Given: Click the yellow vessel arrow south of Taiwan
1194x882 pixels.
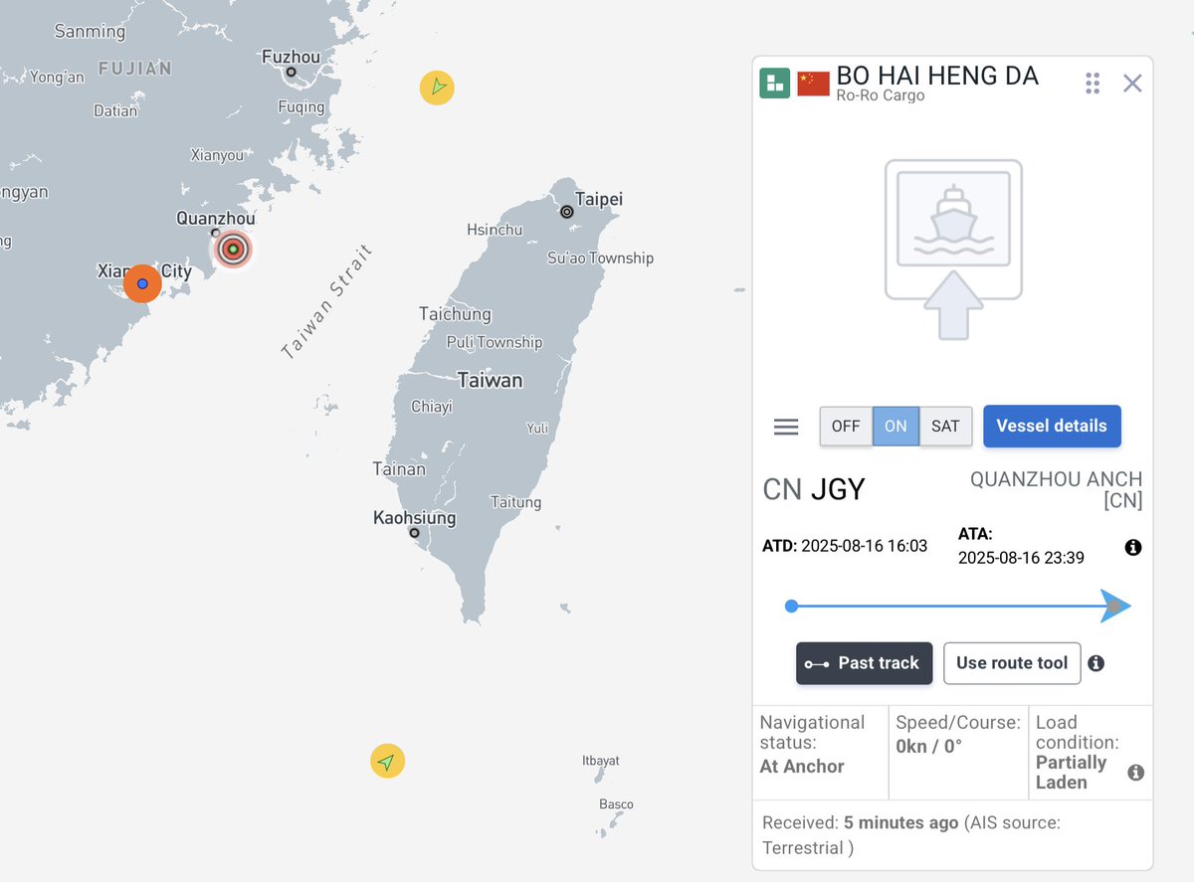Looking at the screenshot, I should point(387,761).
